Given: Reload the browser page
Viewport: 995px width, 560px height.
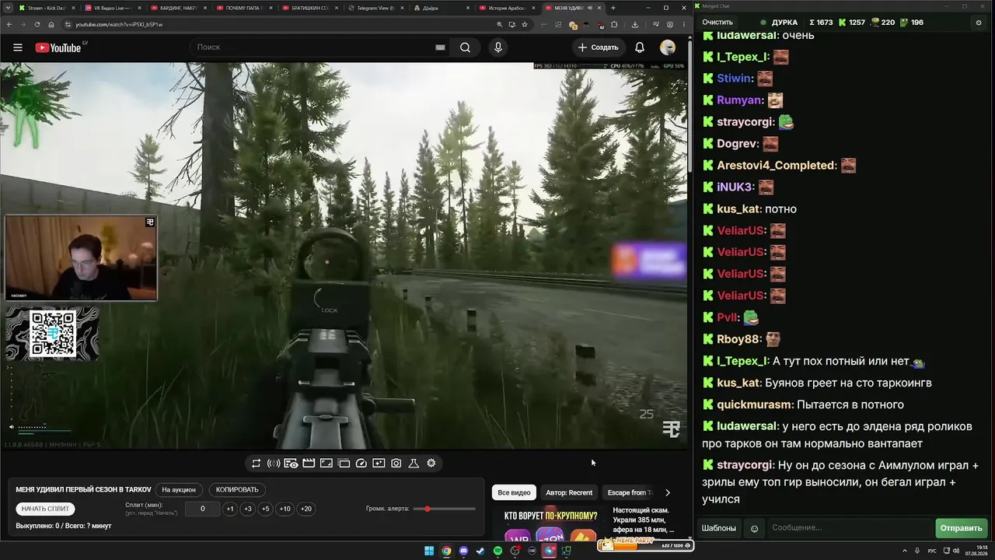Looking at the screenshot, I should [x=37, y=24].
